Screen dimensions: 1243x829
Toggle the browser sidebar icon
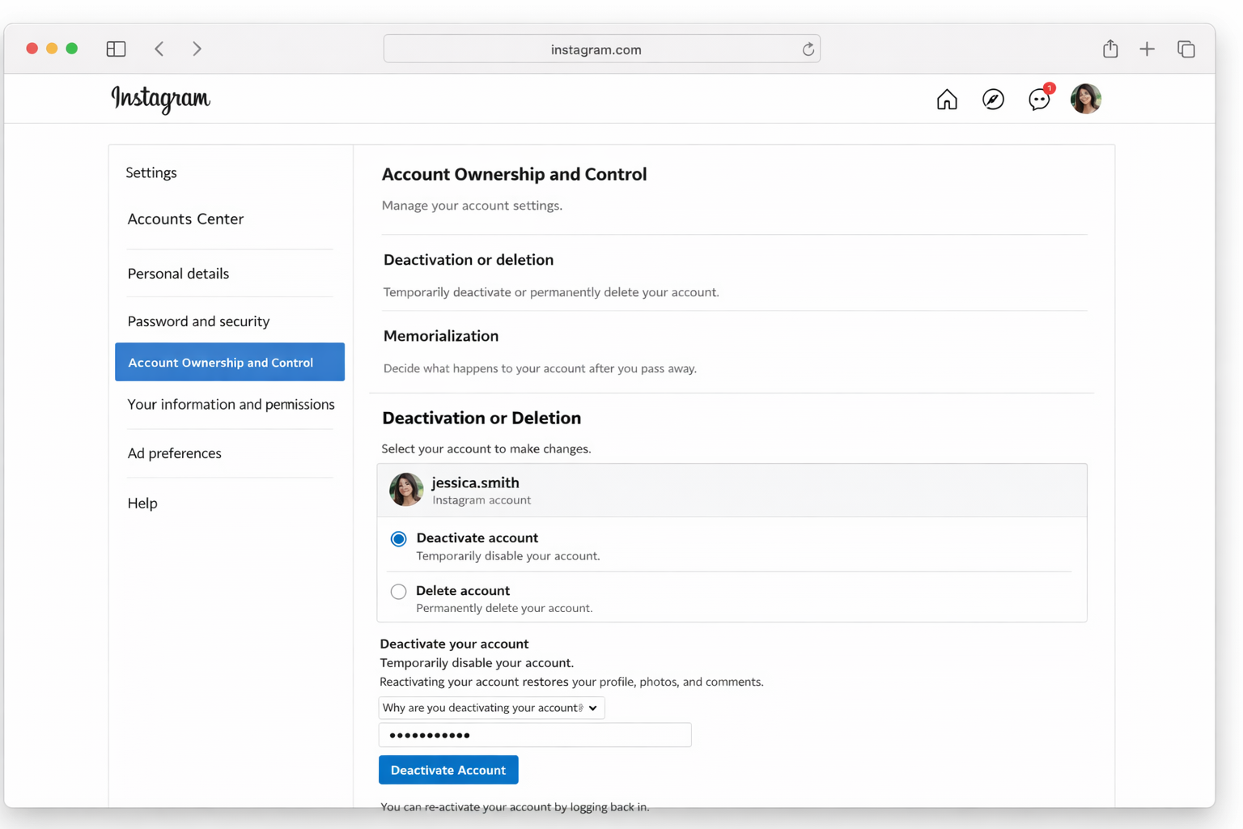coord(116,49)
